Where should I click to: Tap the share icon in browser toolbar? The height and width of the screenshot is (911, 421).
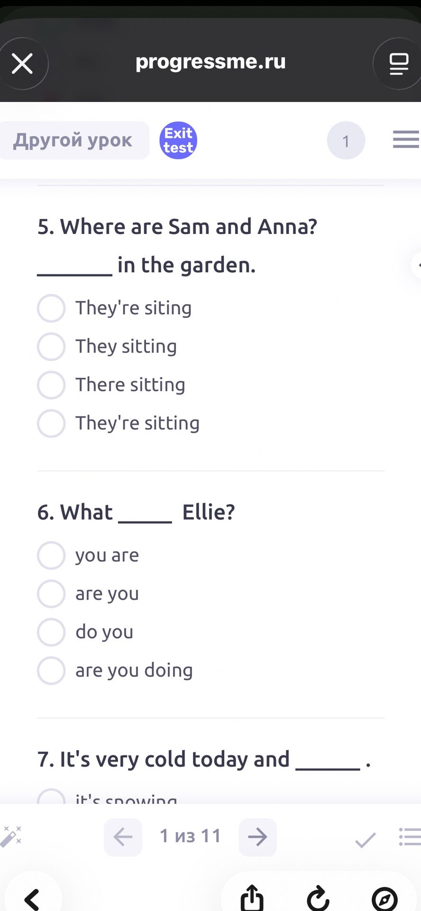(252, 898)
